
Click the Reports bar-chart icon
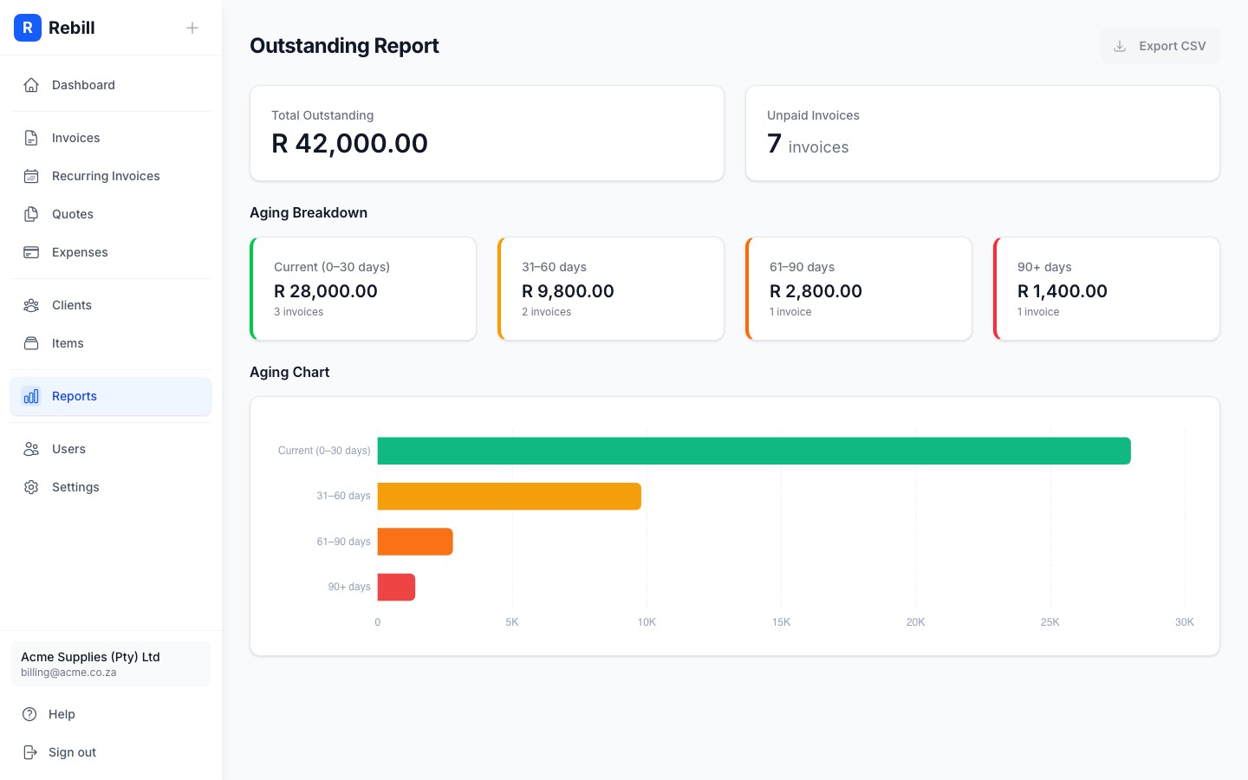point(31,396)
